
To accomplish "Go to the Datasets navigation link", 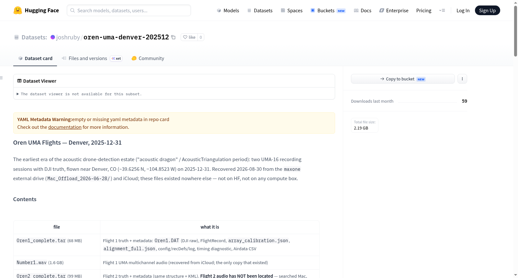I will tap(260, 10).
